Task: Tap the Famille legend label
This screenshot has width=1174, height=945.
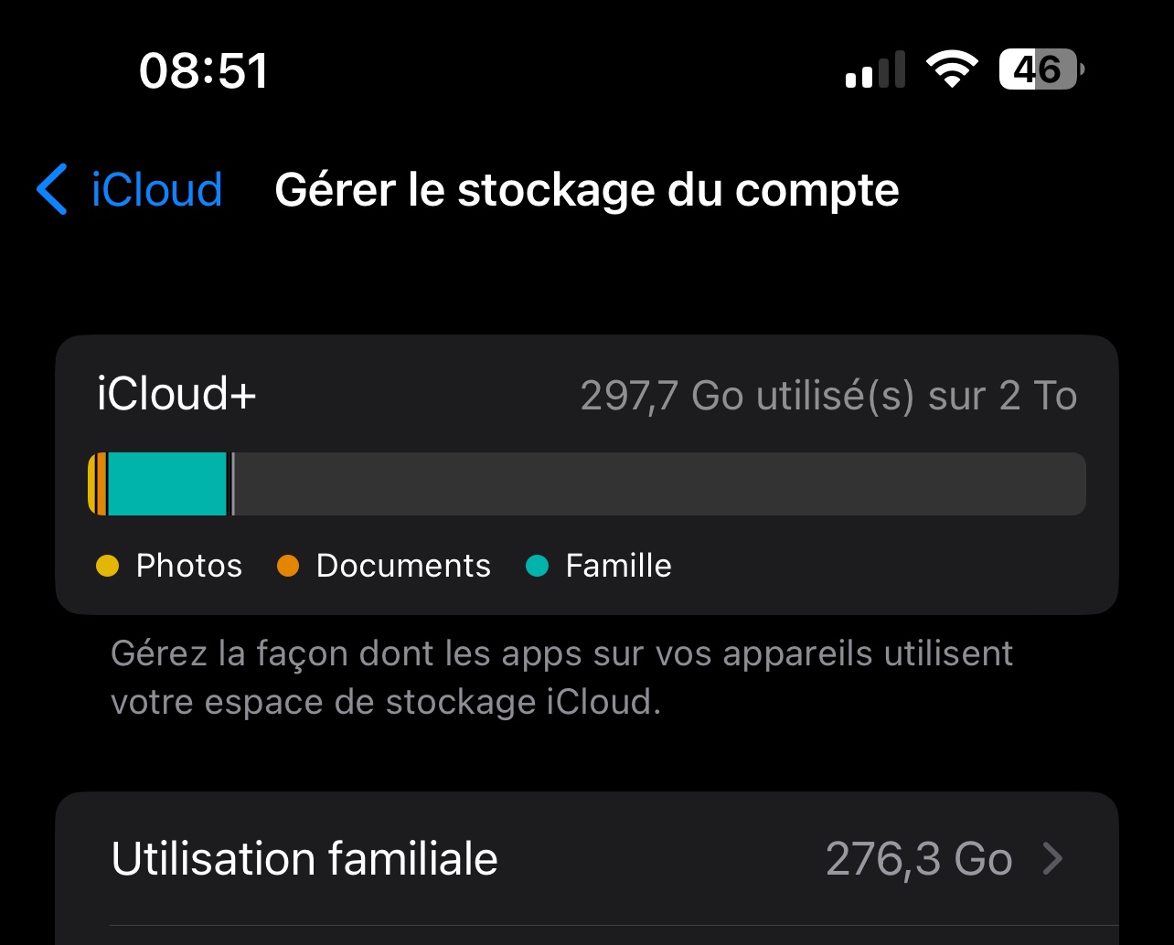Action: pos(618,567)
